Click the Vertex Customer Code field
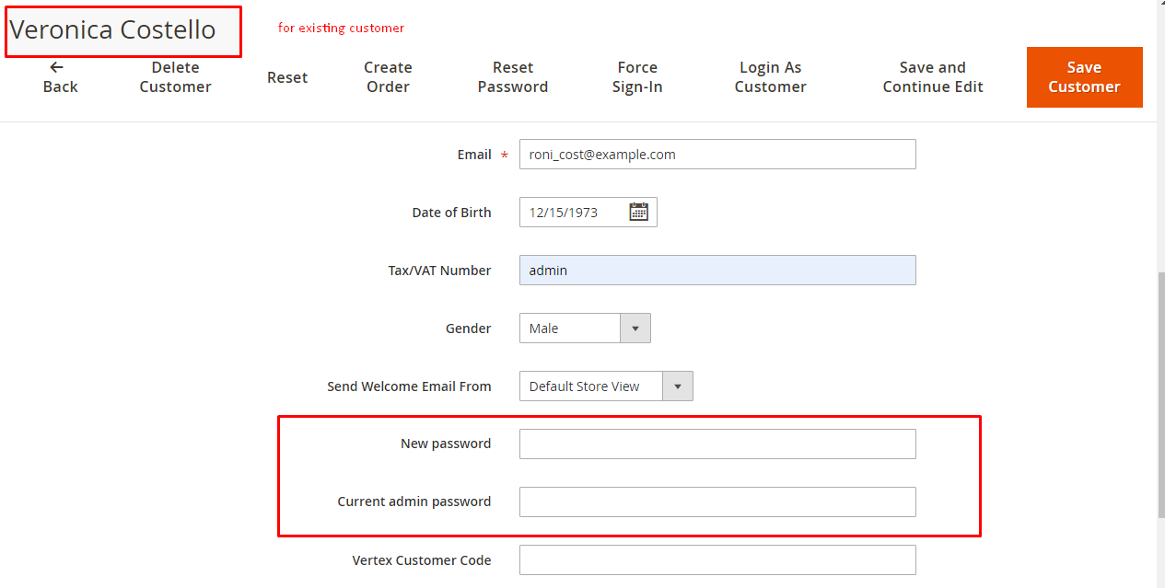 pos(716,559)
